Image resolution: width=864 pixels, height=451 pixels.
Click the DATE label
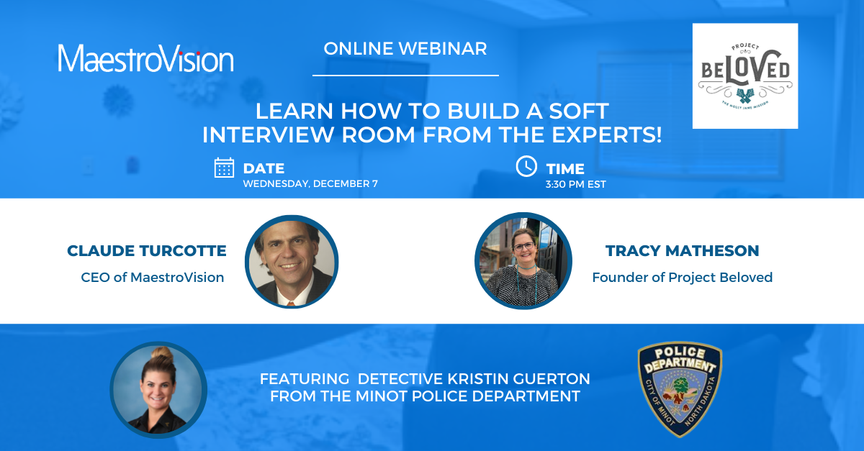point(264,169)
